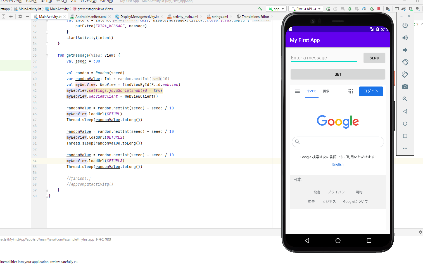
Task: Switch to MainActivity.kt editor tab
Action: [50, 16]
